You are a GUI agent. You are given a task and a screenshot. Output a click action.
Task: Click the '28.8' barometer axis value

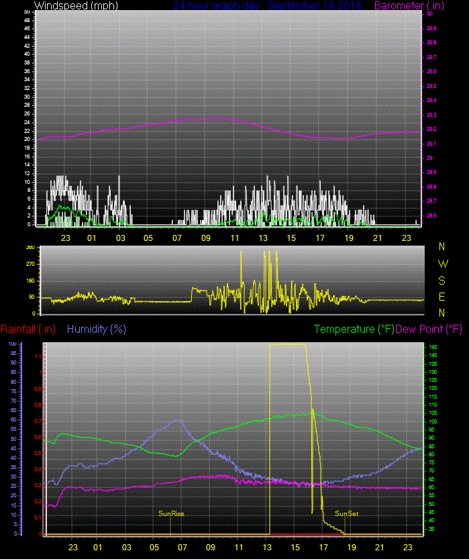(x=431, y=187)
